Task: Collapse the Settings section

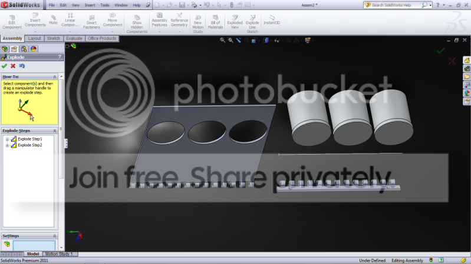Action: click(x=54, y=236)
